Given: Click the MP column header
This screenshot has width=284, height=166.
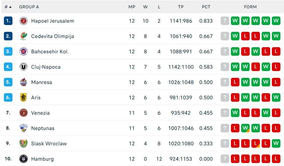Looking at the screenshot, I should (x=132, y=7).
